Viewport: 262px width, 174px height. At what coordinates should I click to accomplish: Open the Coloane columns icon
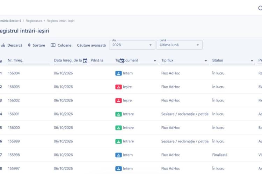[53, 45]
